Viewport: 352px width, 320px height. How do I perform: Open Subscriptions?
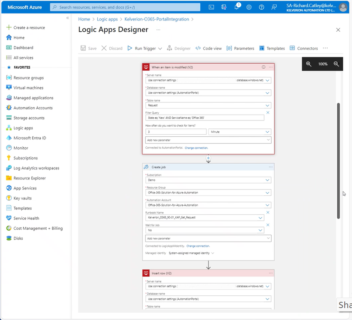tap(25, 158)
